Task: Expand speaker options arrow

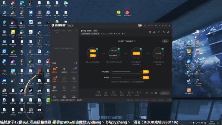Action: [x=140, y=93]
